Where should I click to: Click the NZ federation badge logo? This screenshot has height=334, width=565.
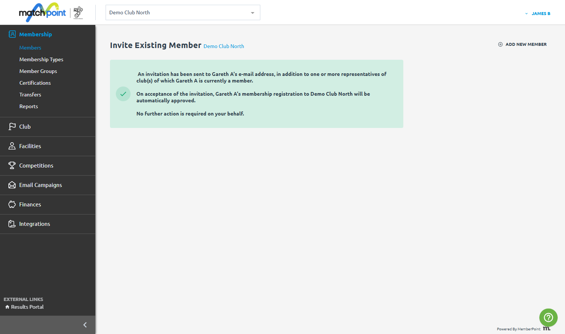point(78,12)
